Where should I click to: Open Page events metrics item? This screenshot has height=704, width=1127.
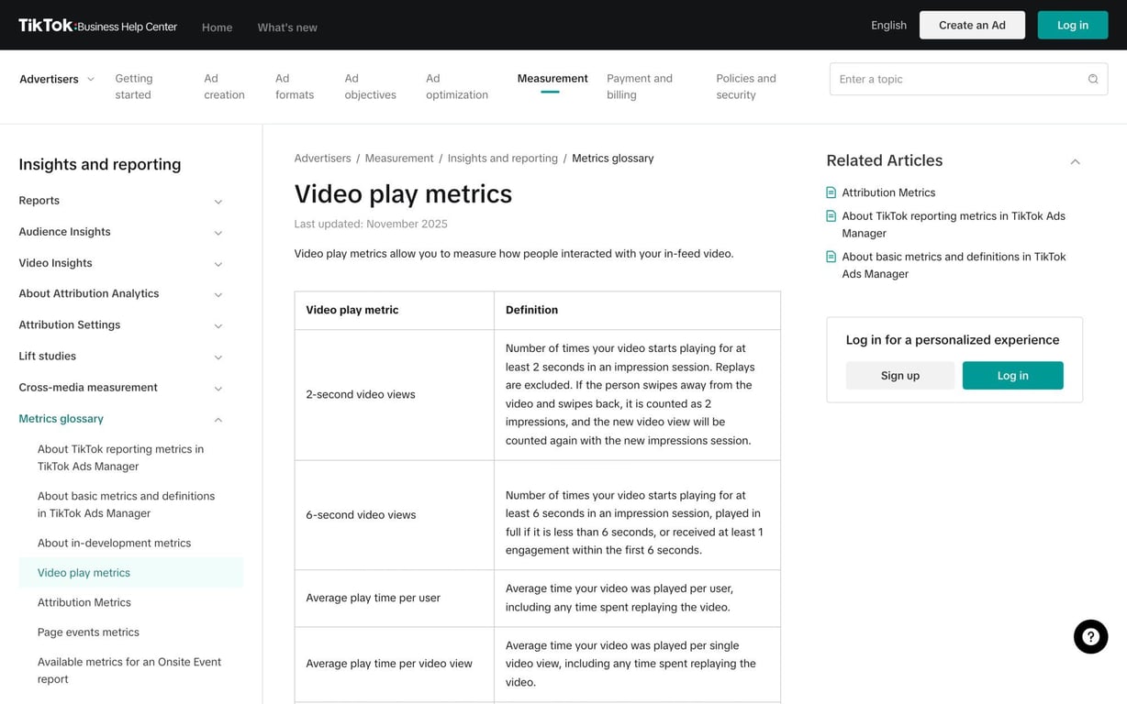click(88, 632)
